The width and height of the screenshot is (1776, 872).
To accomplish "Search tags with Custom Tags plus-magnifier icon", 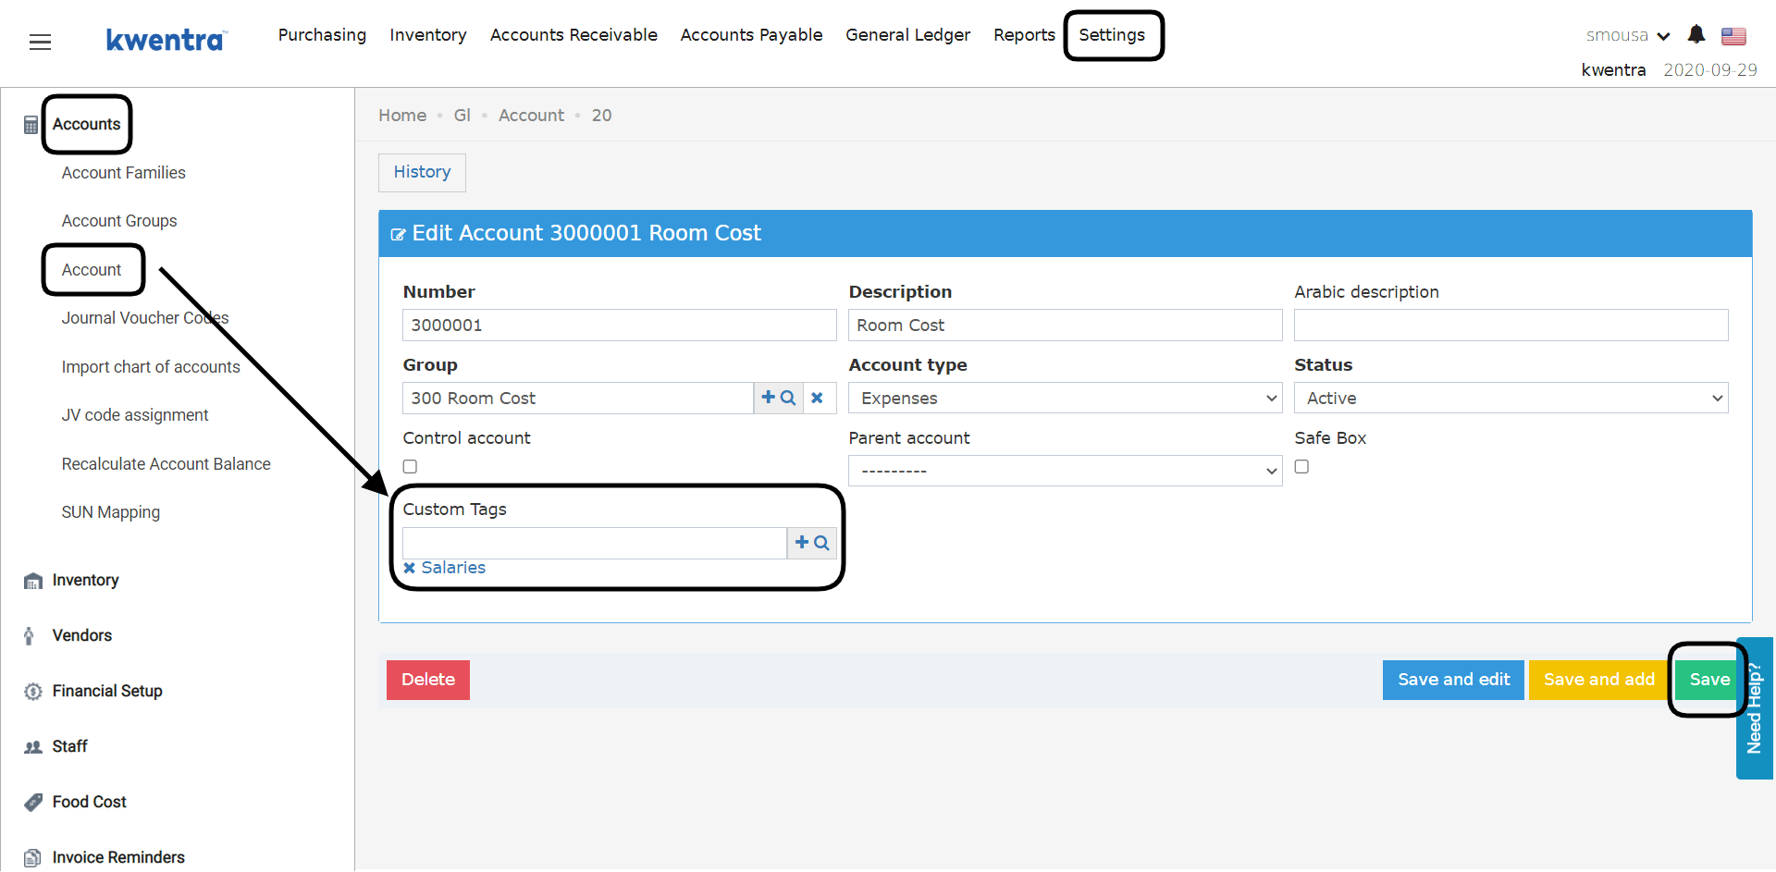I will coord(812,543).
